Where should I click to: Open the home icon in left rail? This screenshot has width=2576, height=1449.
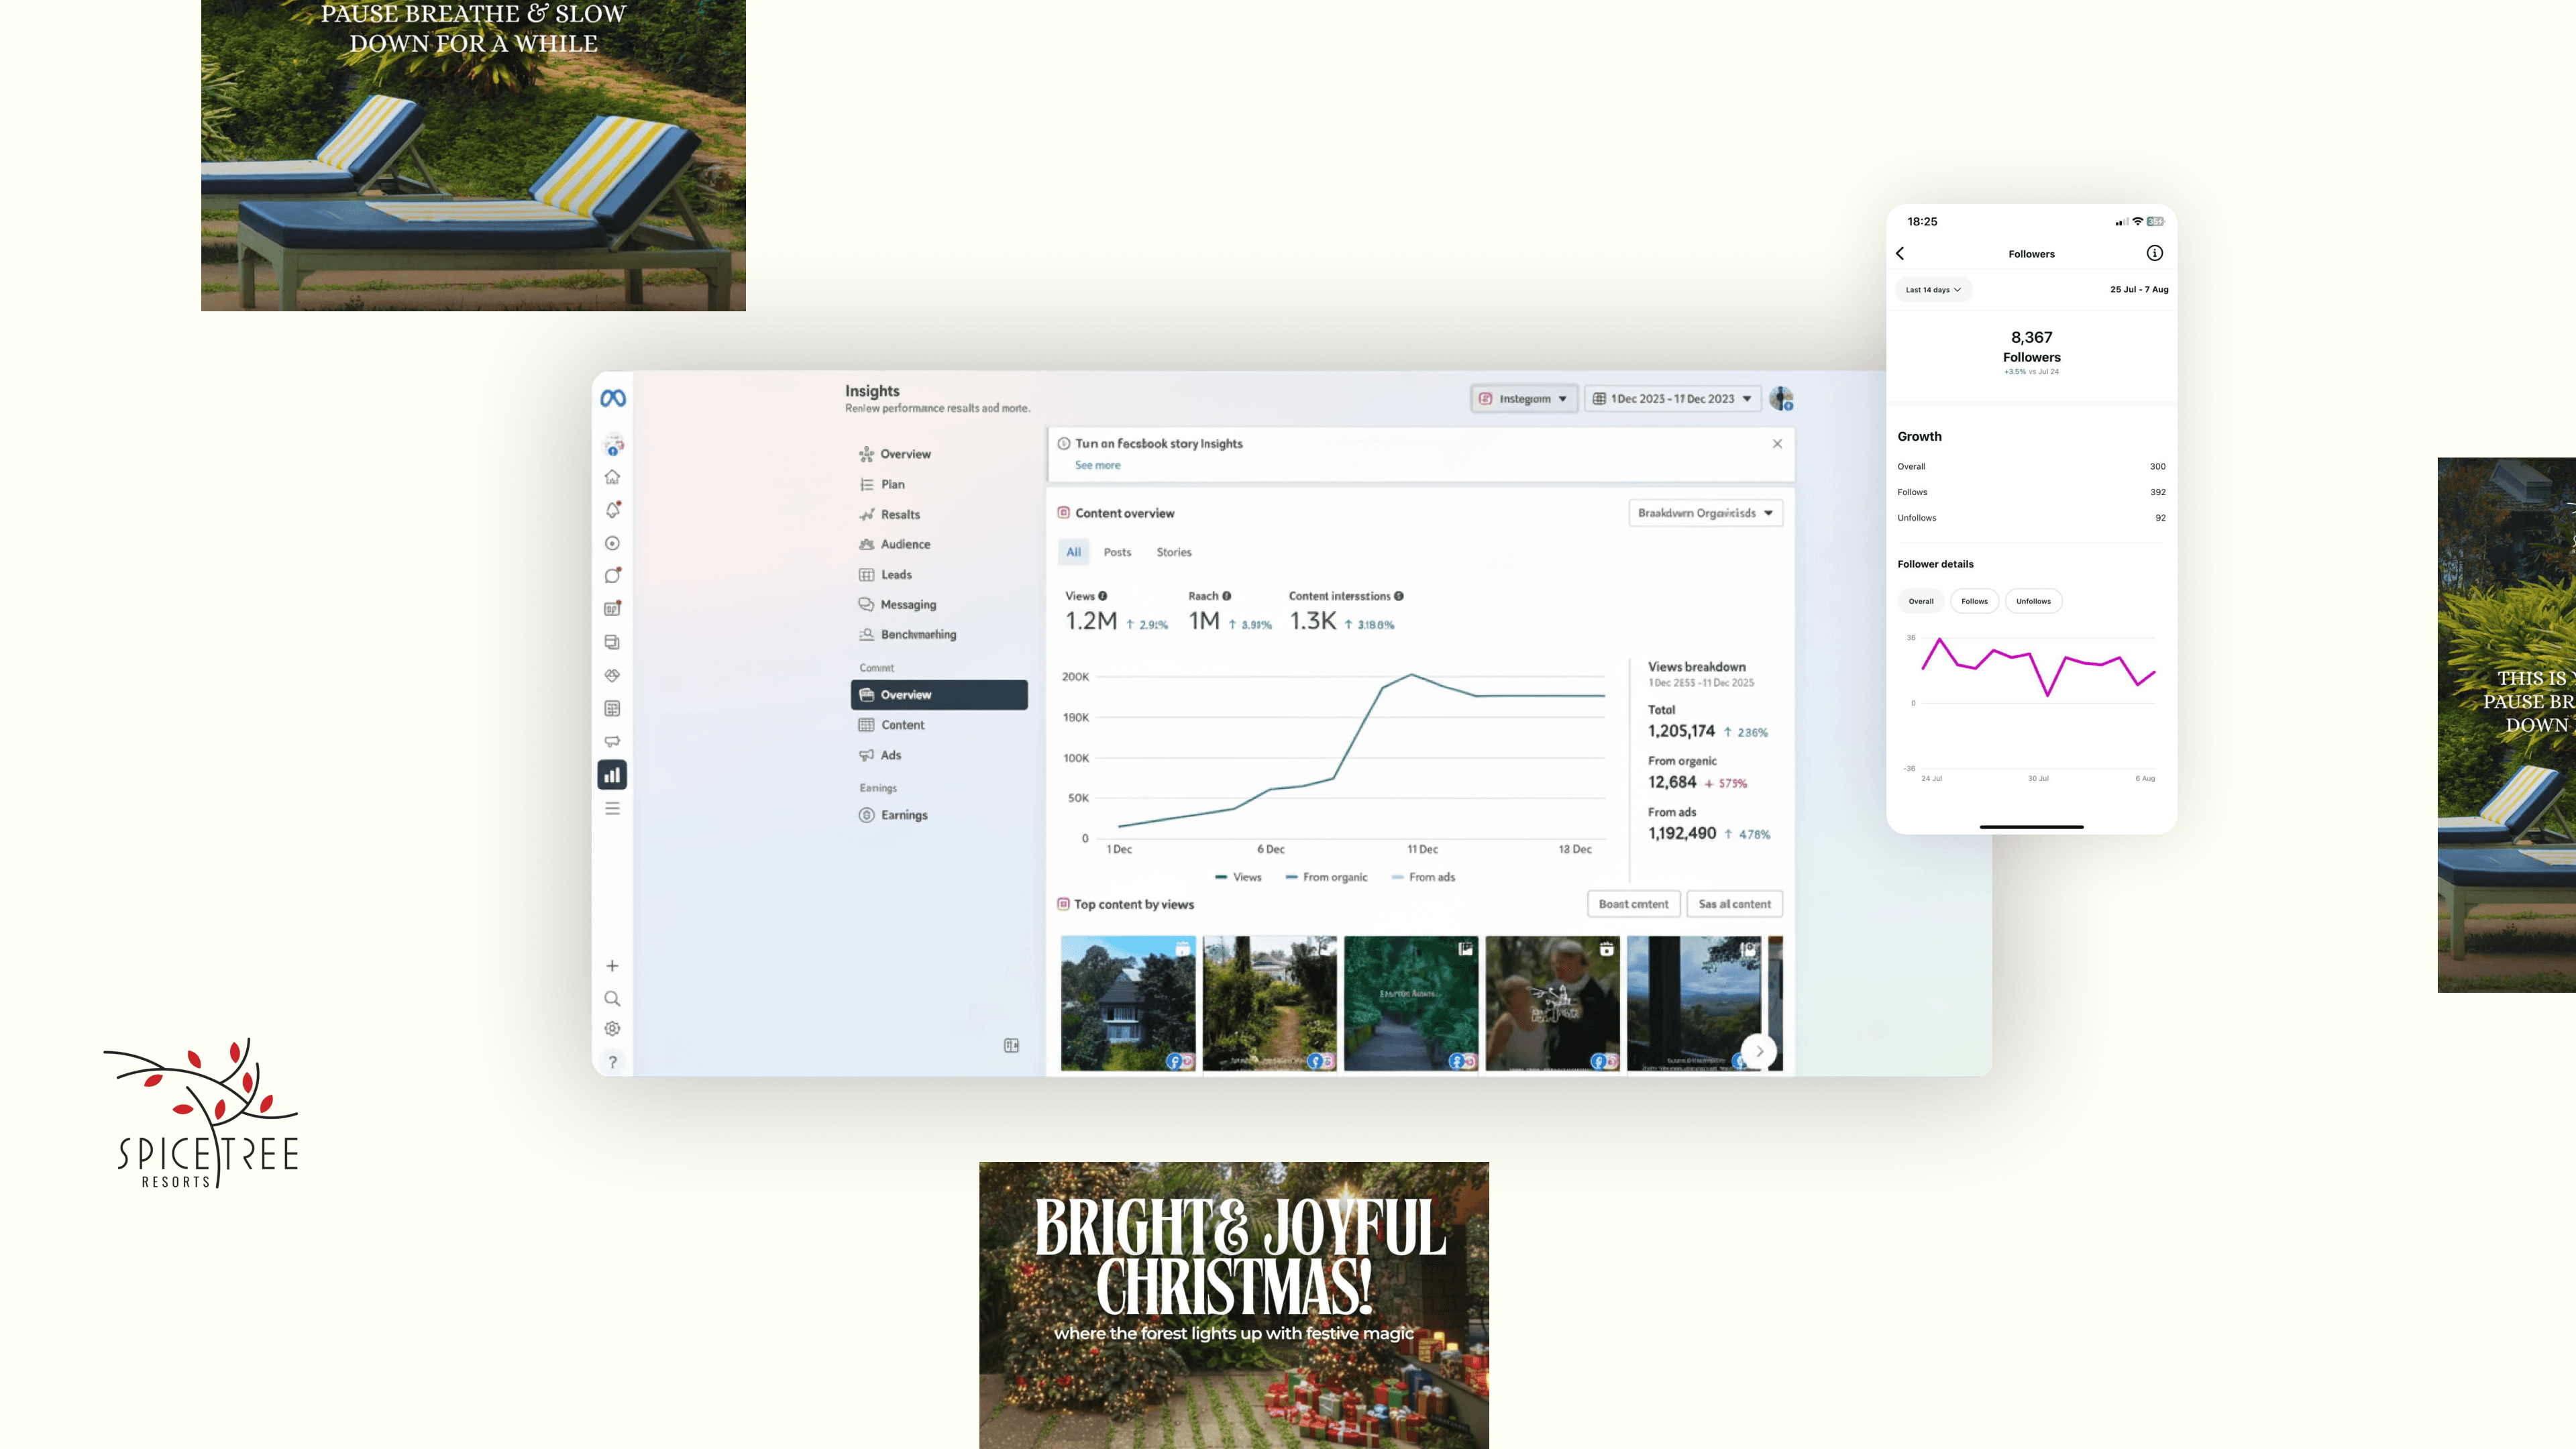click(612, 477)
